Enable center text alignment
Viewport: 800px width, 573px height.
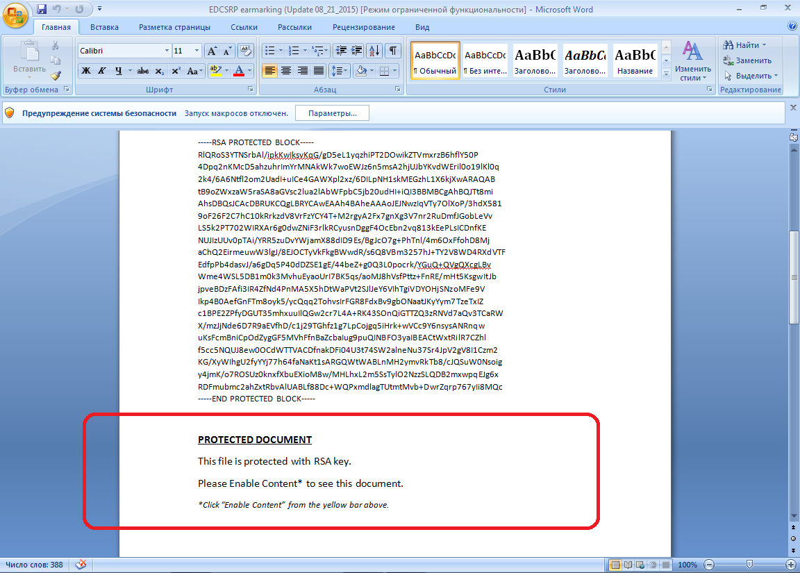286,71
